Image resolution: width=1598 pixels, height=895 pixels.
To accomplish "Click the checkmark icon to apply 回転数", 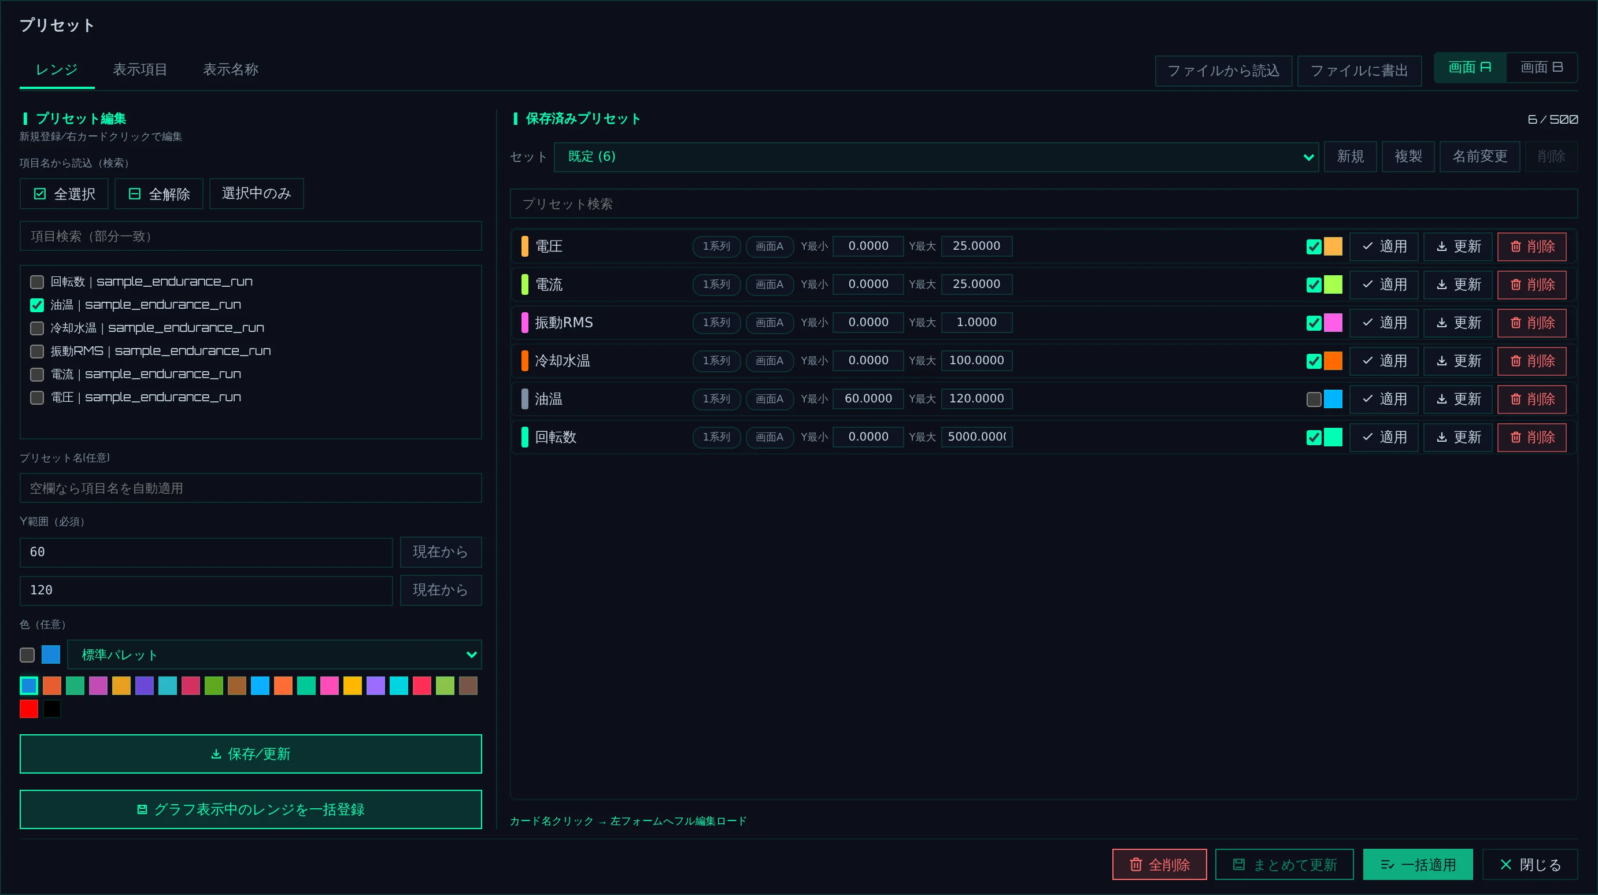I will point(1367,437).
